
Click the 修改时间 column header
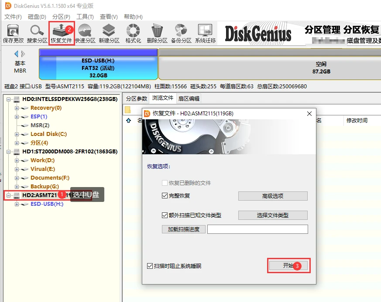pos(357,121)
